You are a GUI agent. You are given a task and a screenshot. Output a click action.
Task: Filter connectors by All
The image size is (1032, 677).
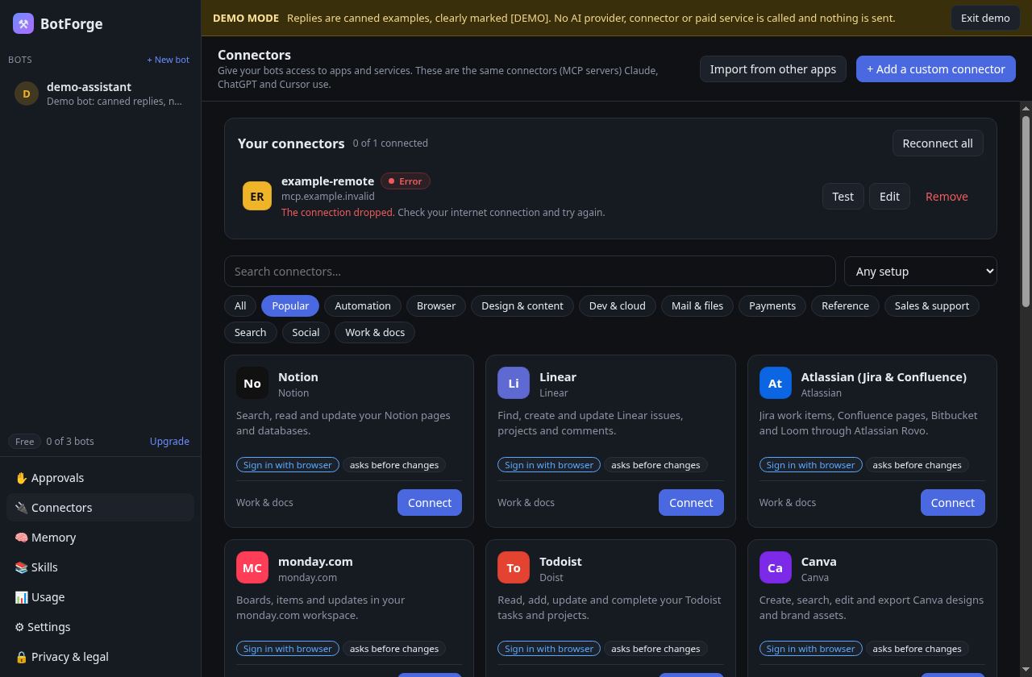point(240,306)
